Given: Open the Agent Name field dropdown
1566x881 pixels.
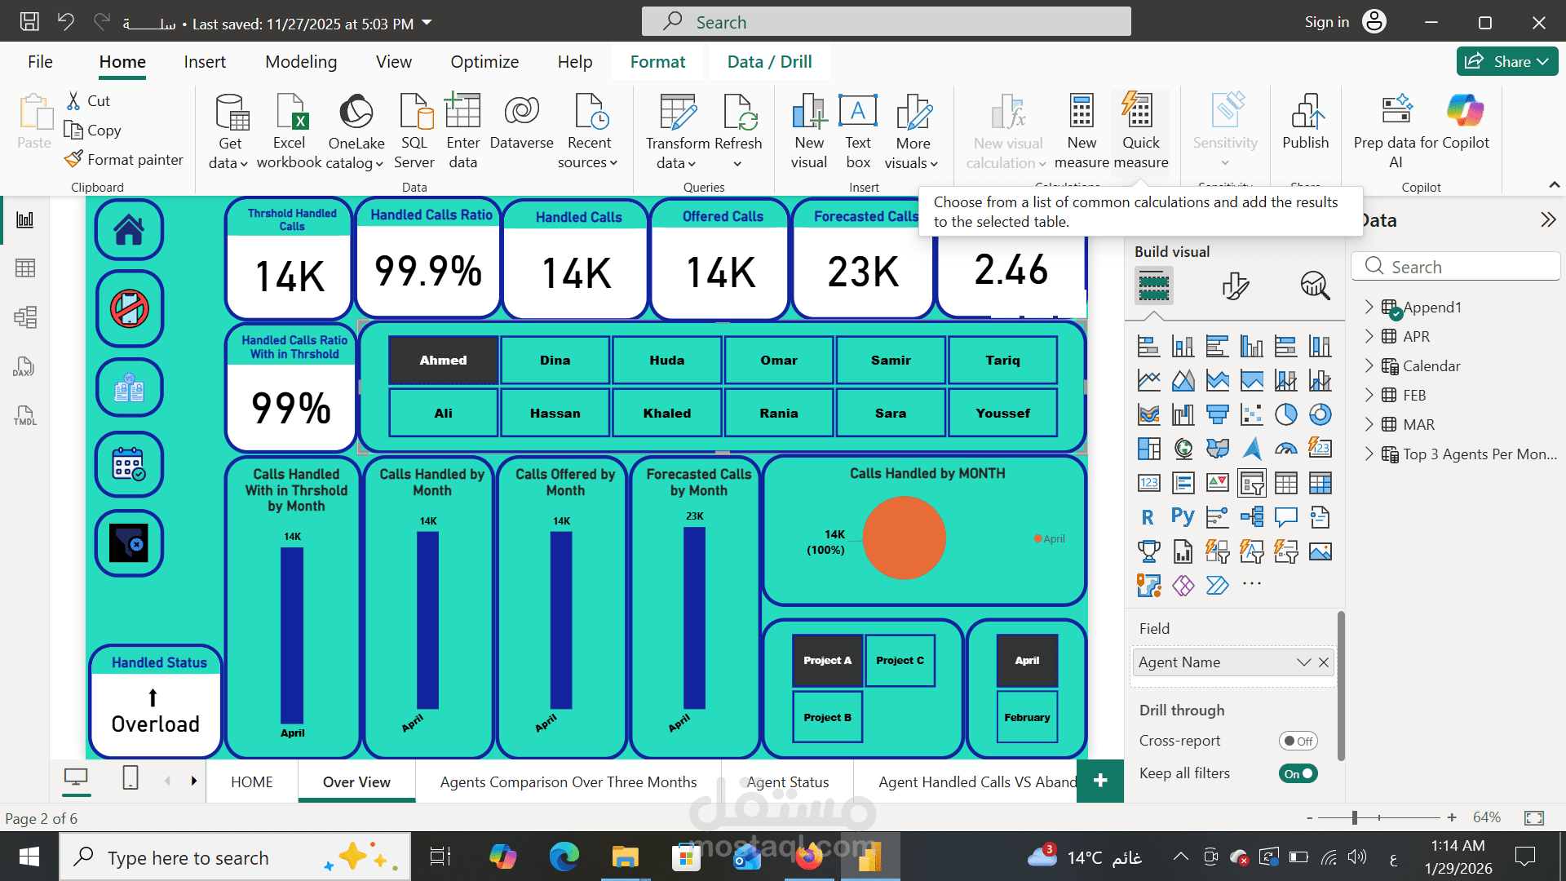Looking at the screenshot, I should (x=1304, y=662).
